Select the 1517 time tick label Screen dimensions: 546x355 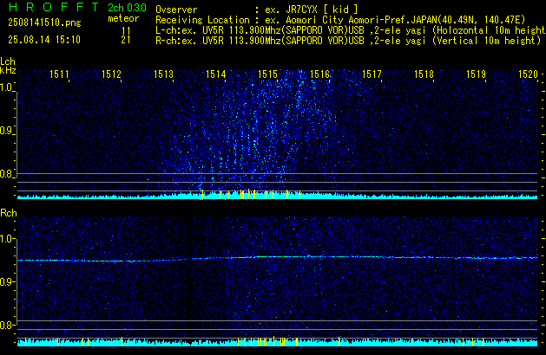pos(372,74)
